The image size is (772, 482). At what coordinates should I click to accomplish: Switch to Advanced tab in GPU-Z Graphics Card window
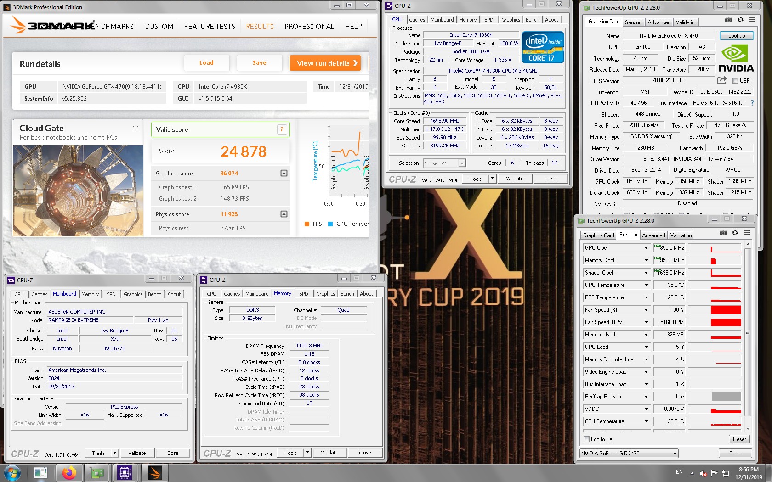coord(659,22)
